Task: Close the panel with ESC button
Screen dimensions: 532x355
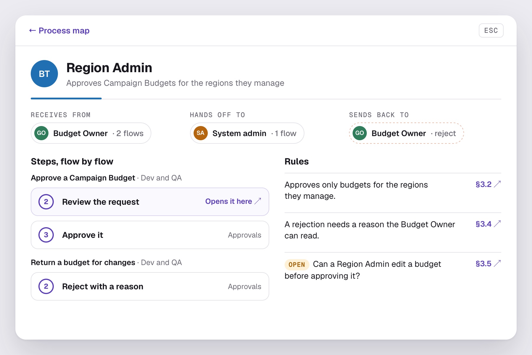Action: click(491, 30)
